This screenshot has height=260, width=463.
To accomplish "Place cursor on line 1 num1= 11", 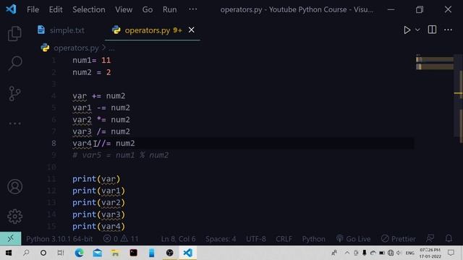I will 92,61.
